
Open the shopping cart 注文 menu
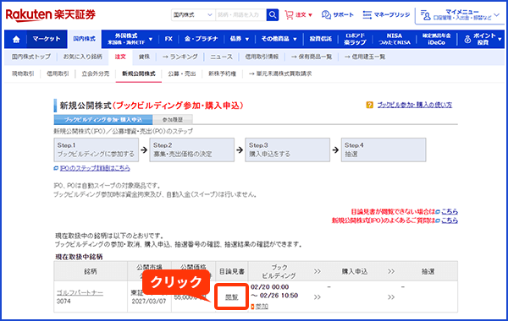coord(298,15)
